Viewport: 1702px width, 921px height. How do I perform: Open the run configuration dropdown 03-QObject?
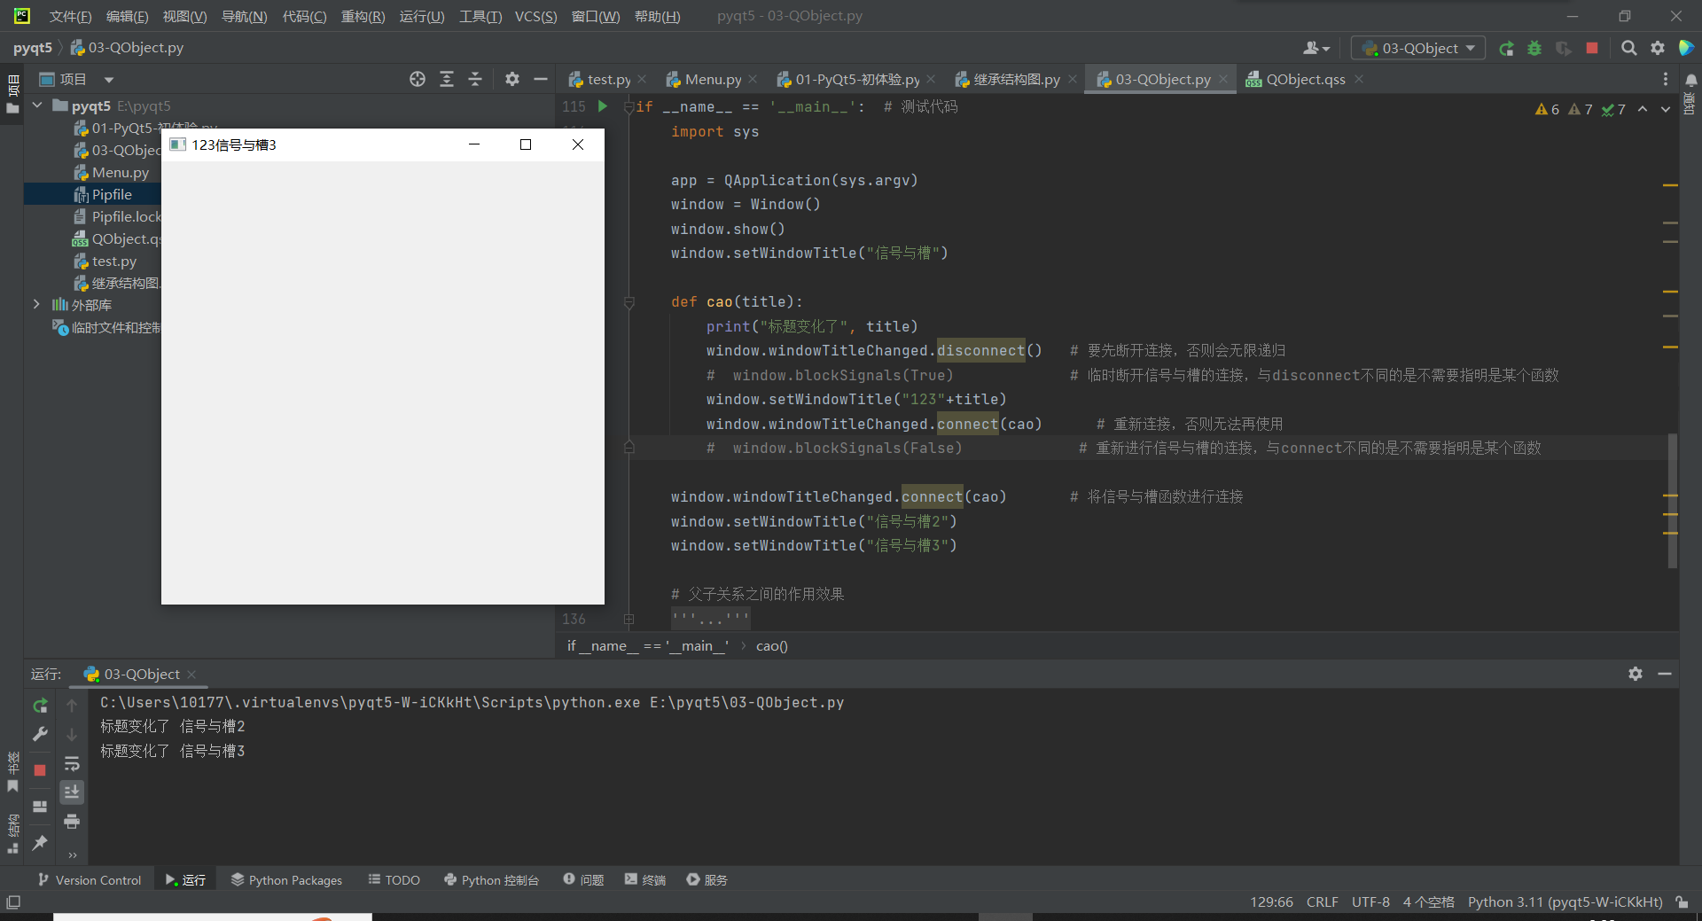click(x=1418, y=49)
